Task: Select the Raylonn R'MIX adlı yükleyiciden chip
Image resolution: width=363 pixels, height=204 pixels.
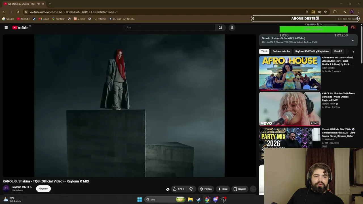Action: click(312, 51)
